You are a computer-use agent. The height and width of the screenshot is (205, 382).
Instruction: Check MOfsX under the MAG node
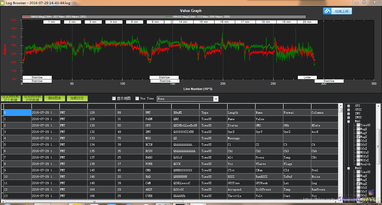point(359,153)
